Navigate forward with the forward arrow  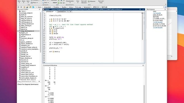21,7
